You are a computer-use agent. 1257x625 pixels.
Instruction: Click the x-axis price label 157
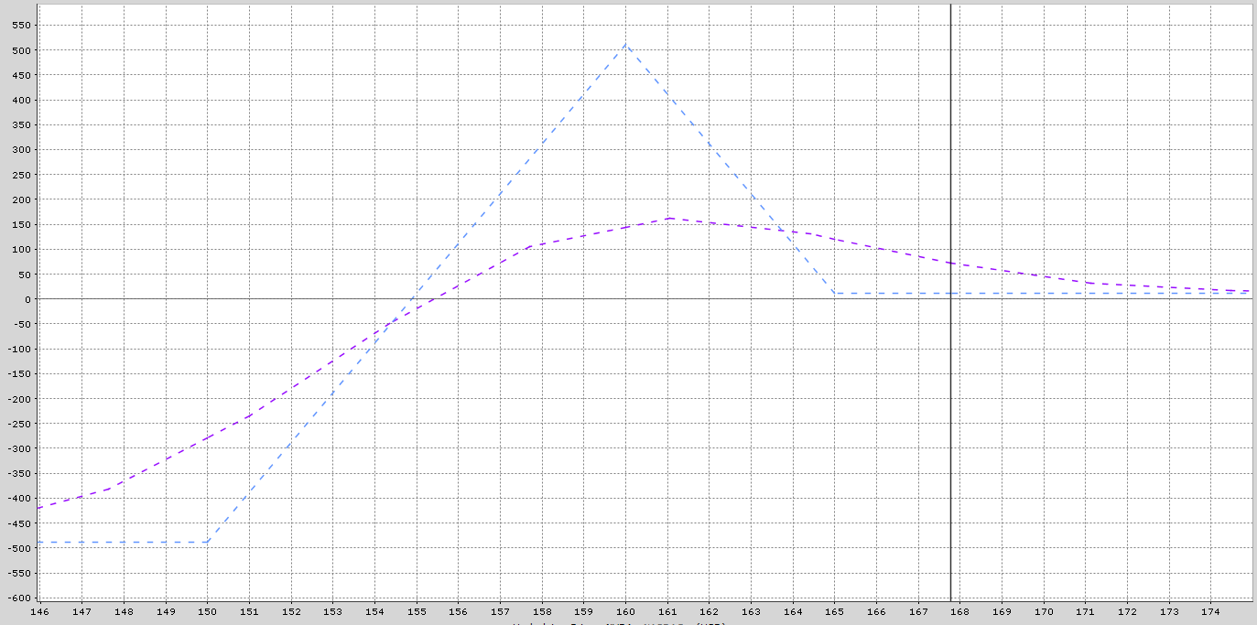500,610
